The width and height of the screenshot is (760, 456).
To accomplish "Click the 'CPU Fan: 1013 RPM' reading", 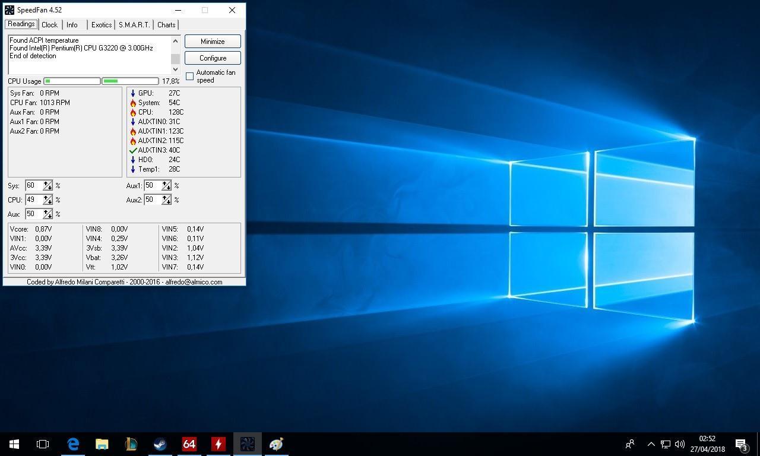I will pos(40,103).
